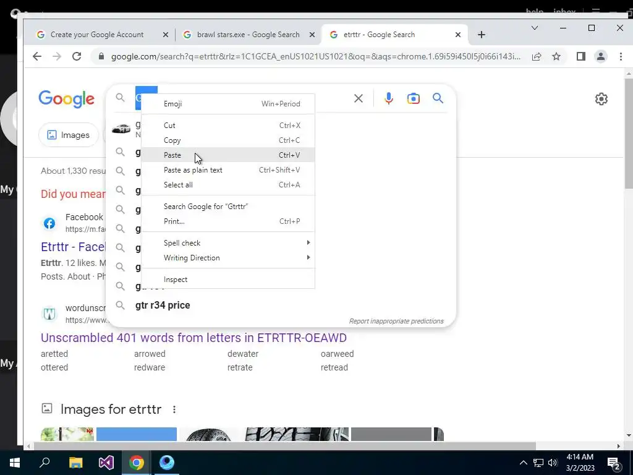Image resolution: width=633 pixels, height=475 pixels.
Task: Open the Chrome three-dot menu
Action: coord(621,56)
